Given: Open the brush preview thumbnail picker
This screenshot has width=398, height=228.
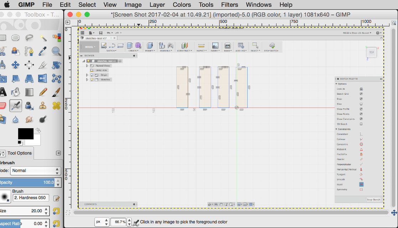Looking at the screenshot, I should tap(5, 197).
